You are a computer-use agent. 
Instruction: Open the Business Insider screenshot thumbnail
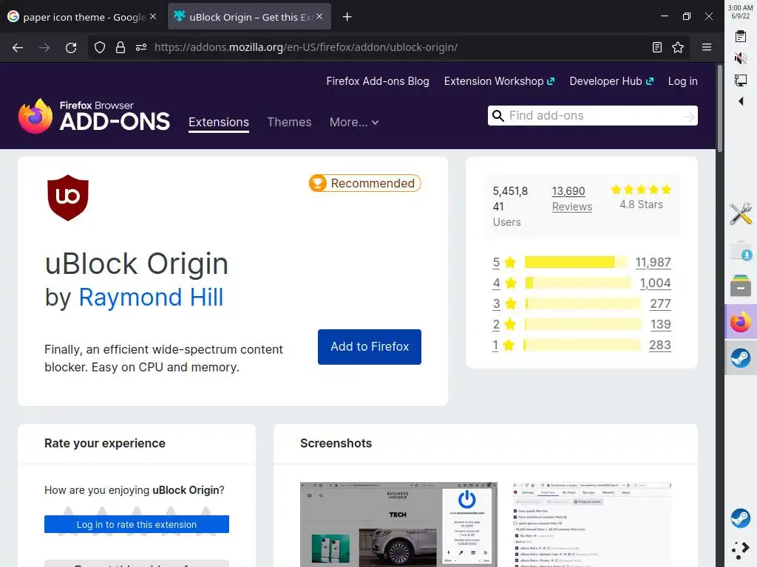click(398, 525)
